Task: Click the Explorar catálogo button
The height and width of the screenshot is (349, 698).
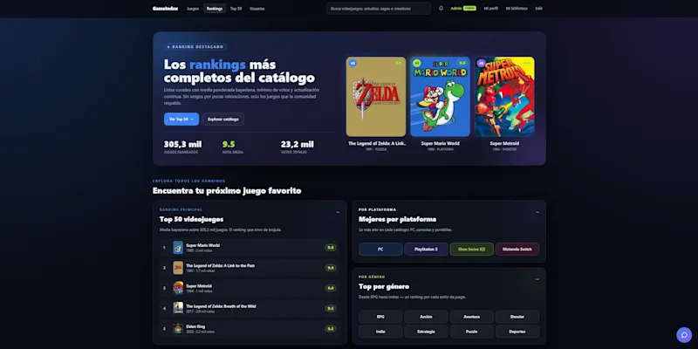Action: 223,120
